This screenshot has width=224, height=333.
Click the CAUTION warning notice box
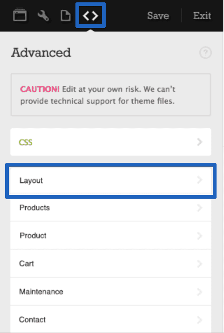[x=111, y=95]
